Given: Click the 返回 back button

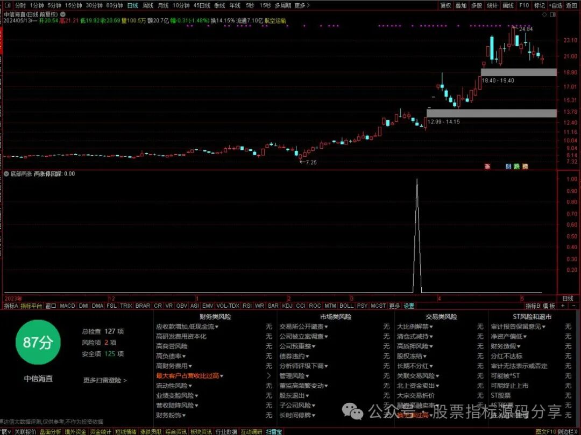Looking at the screenshot, I should (572, 5).
